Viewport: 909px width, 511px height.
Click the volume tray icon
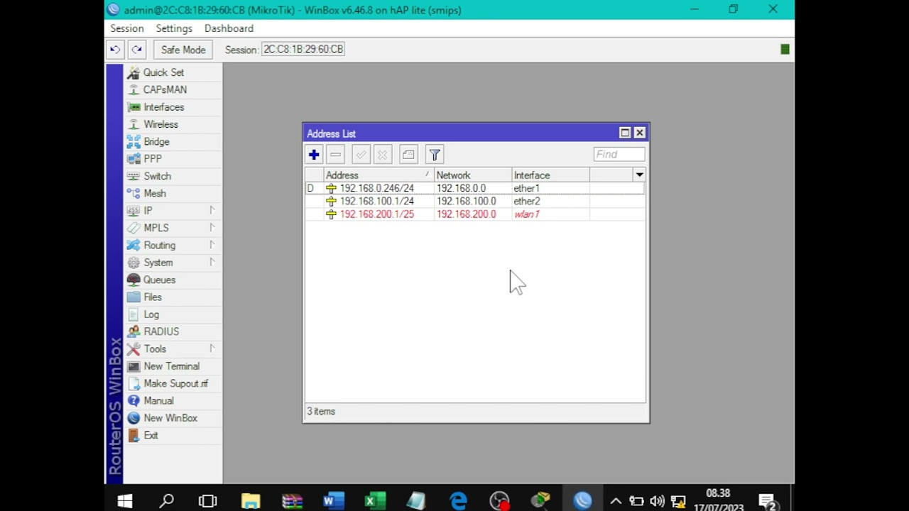tap(657, 501)
